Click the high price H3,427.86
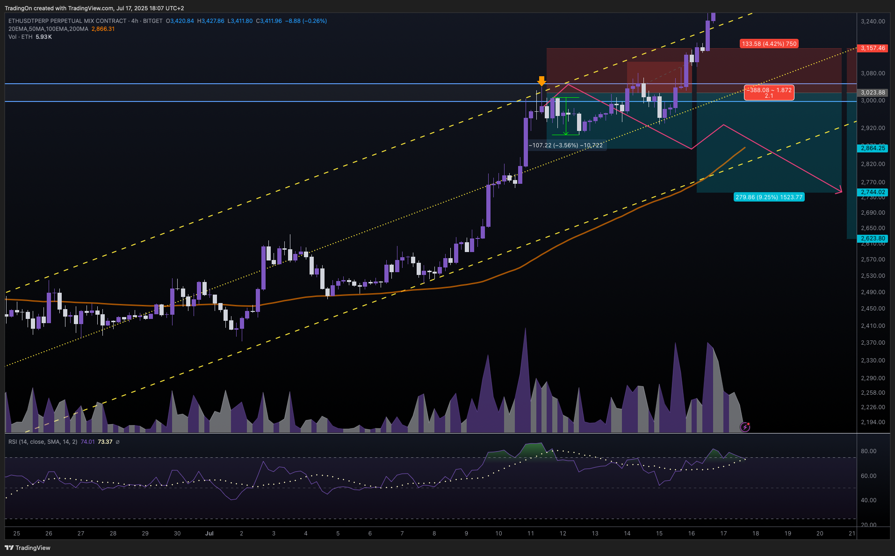 (210, 21)
